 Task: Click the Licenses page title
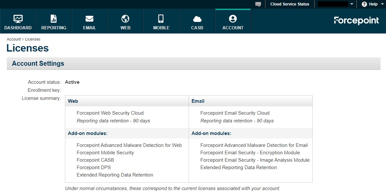[28, 48]
